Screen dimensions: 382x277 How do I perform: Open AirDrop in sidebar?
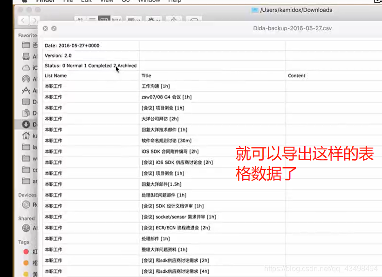point(29,79)
